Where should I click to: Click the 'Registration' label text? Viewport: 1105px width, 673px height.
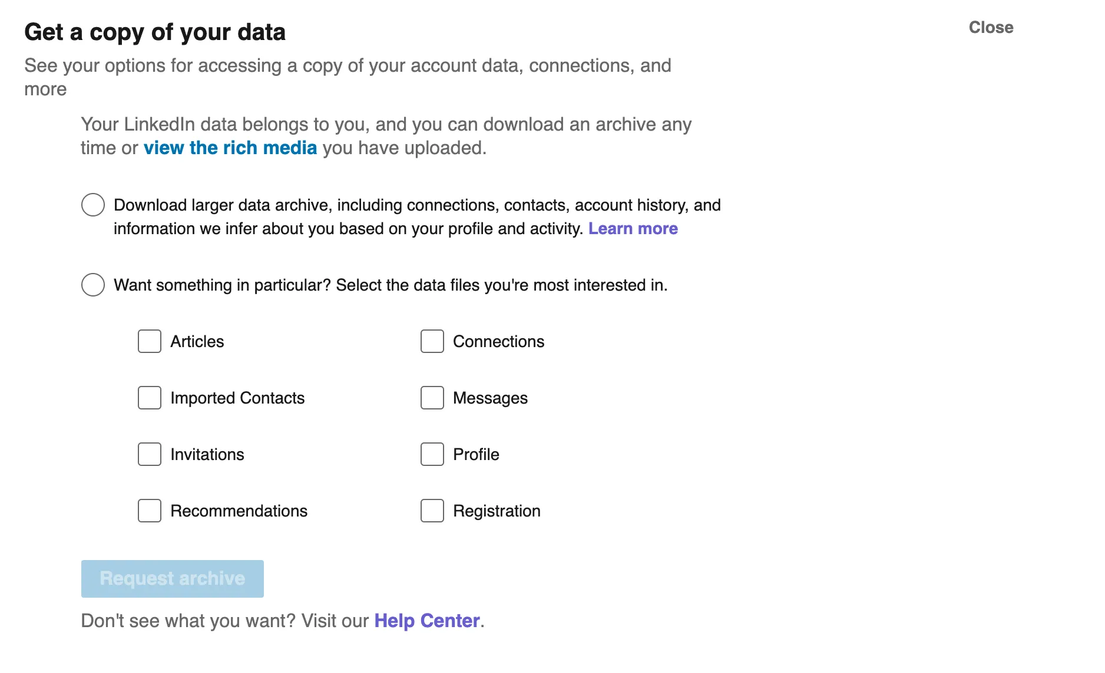(x=497, y=511)
